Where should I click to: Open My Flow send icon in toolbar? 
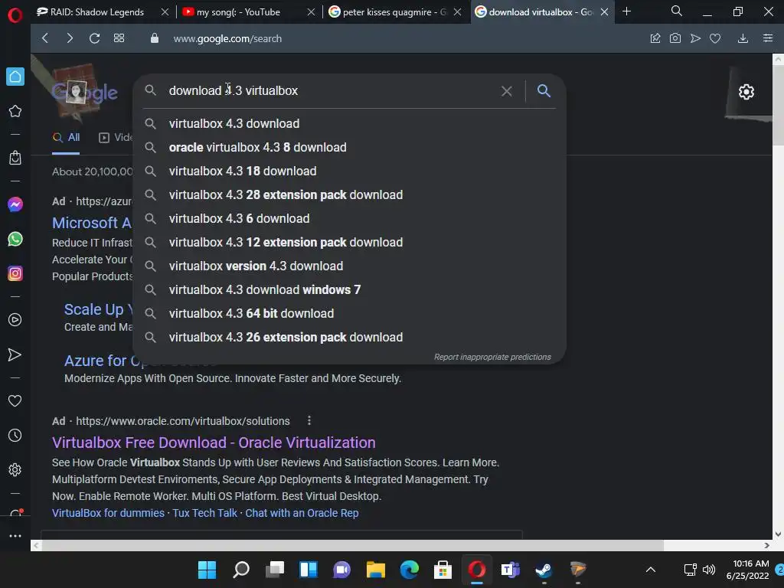[695, 38]
